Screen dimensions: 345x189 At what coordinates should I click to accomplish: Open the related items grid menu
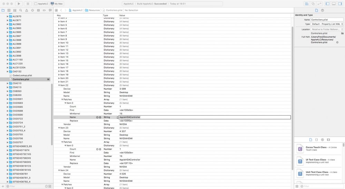point(56,10)
